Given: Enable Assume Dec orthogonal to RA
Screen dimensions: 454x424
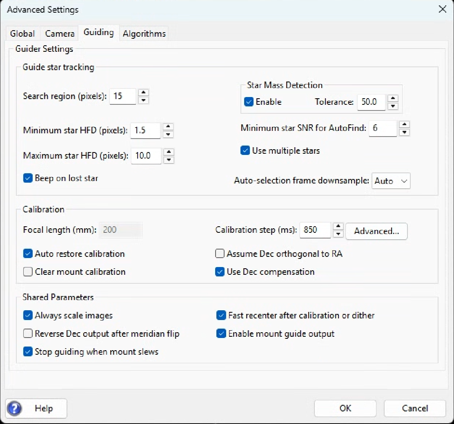Looking at the screenshot, I should tap(220, 254).
